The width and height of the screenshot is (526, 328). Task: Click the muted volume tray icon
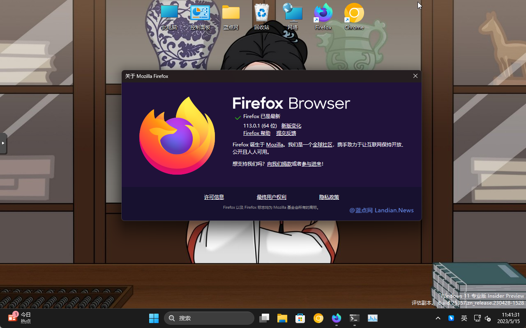pos(488,318)
